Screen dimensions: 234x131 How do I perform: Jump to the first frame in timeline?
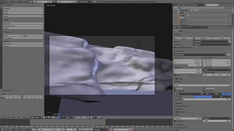(80, 130)
